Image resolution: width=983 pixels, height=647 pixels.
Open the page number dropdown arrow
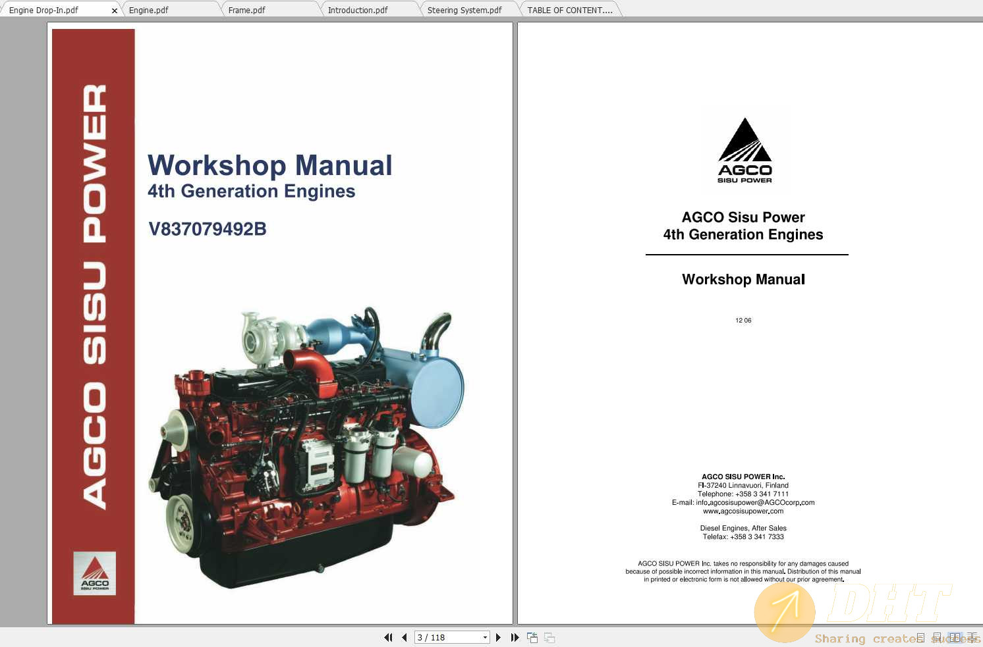486,637
